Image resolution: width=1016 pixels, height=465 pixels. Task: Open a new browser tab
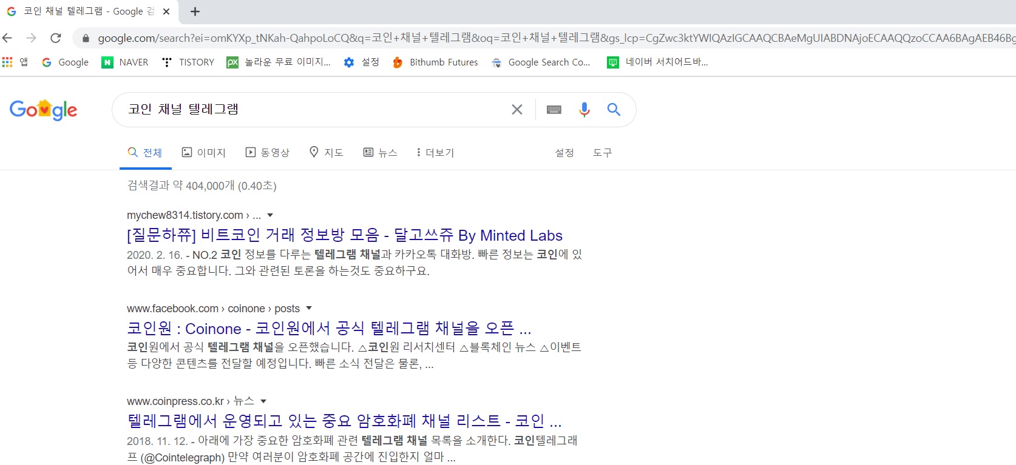coord(195,12)
